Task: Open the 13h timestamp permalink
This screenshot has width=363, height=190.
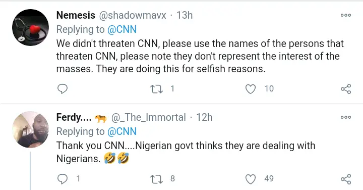Action: click(x=185, y=15)
